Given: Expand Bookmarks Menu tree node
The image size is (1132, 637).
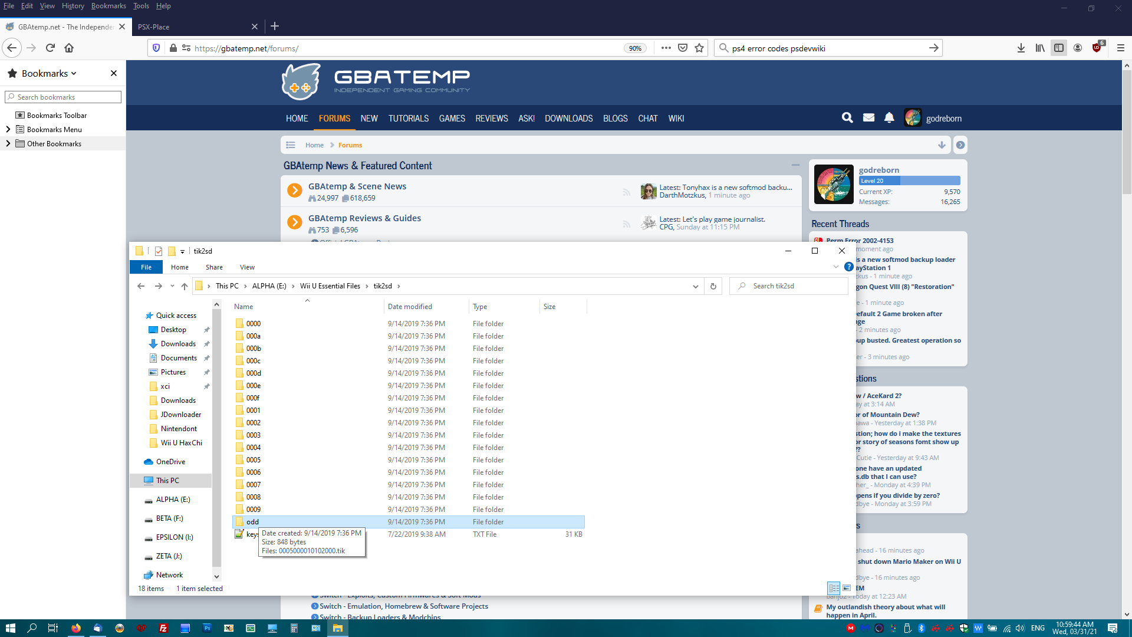Looking at the screenshot, I should click(x=8, y=129).
